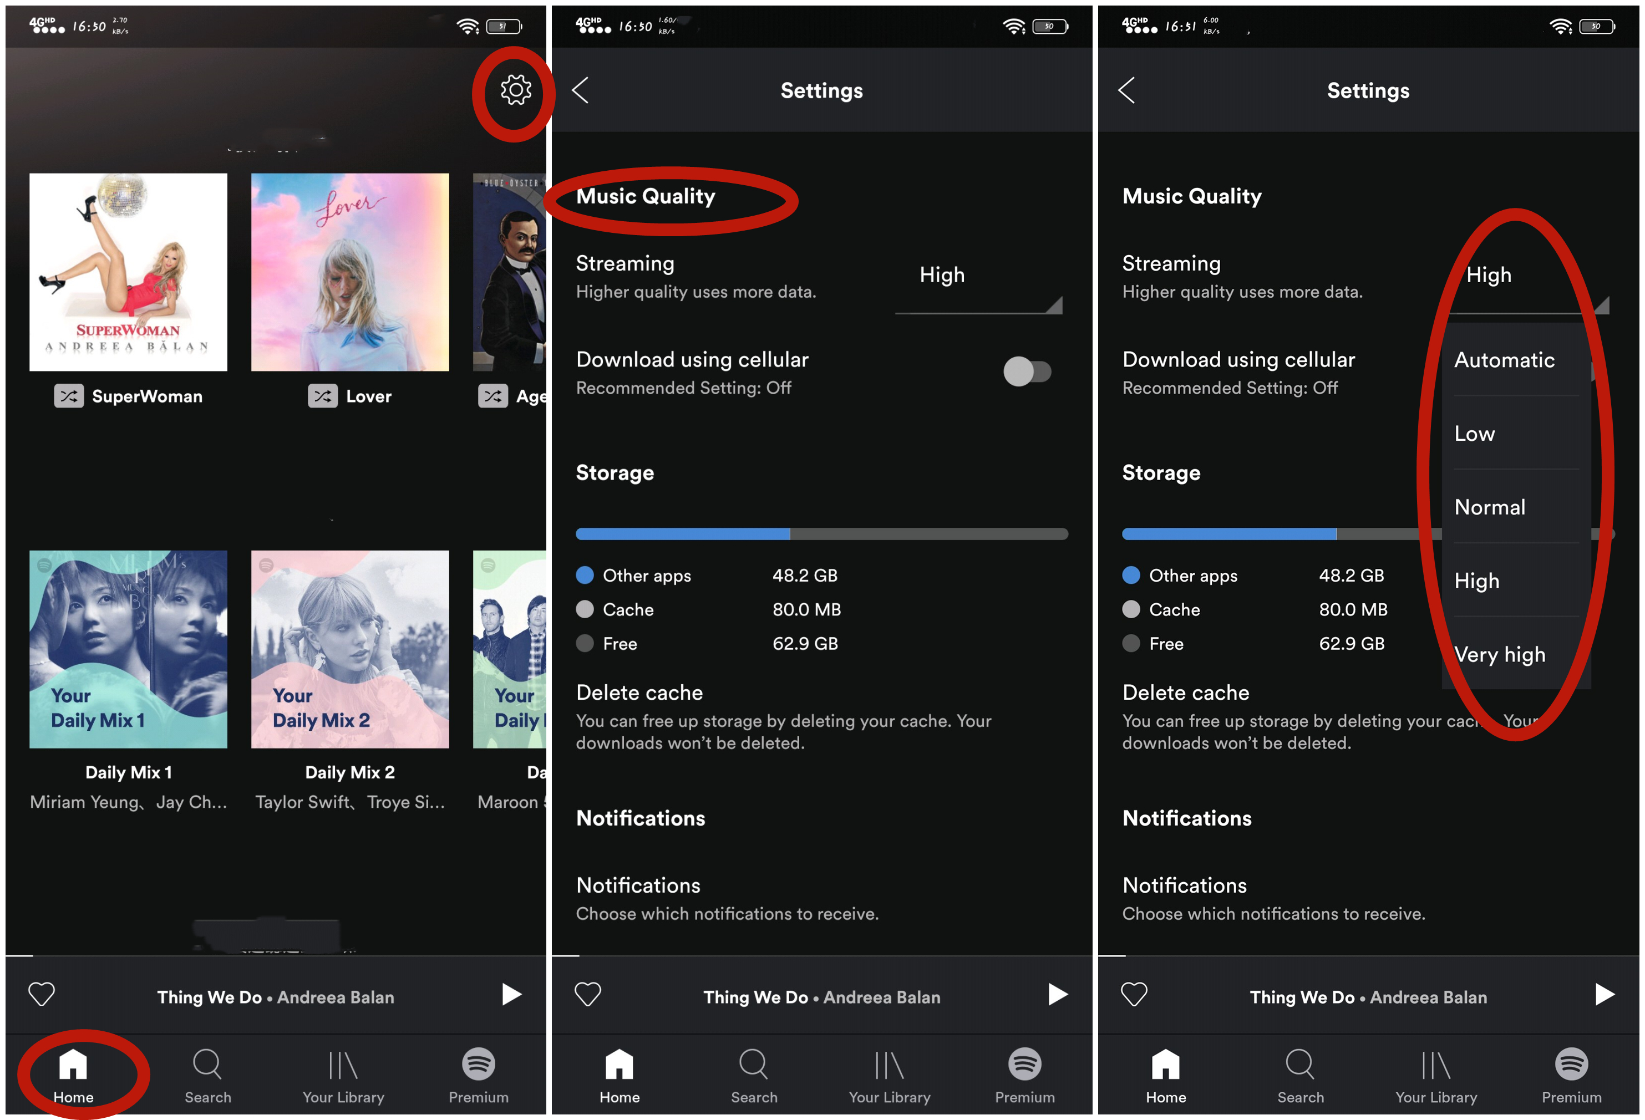Select Automatic streaming quality
Viewport: 1645px width, 1120px height.
pos(1515,360)
